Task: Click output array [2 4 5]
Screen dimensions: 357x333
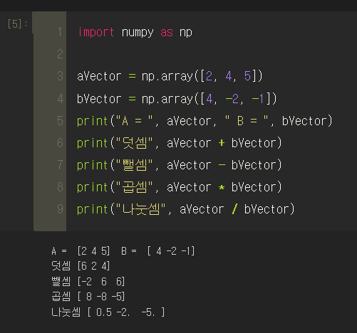Action: 93,251
